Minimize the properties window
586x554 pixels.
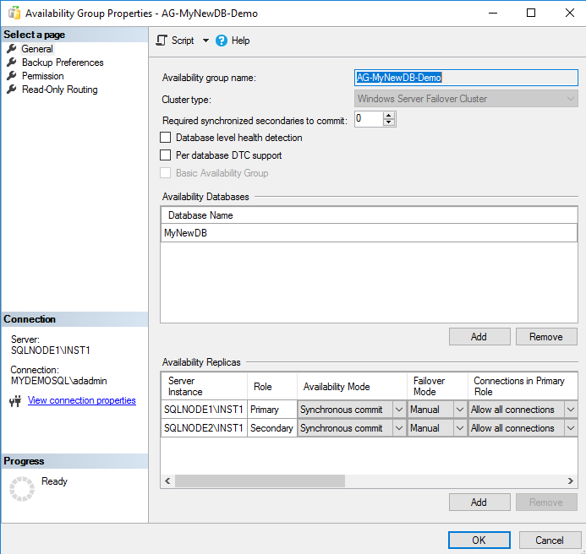pyautogui.click(x=493, y=13)
